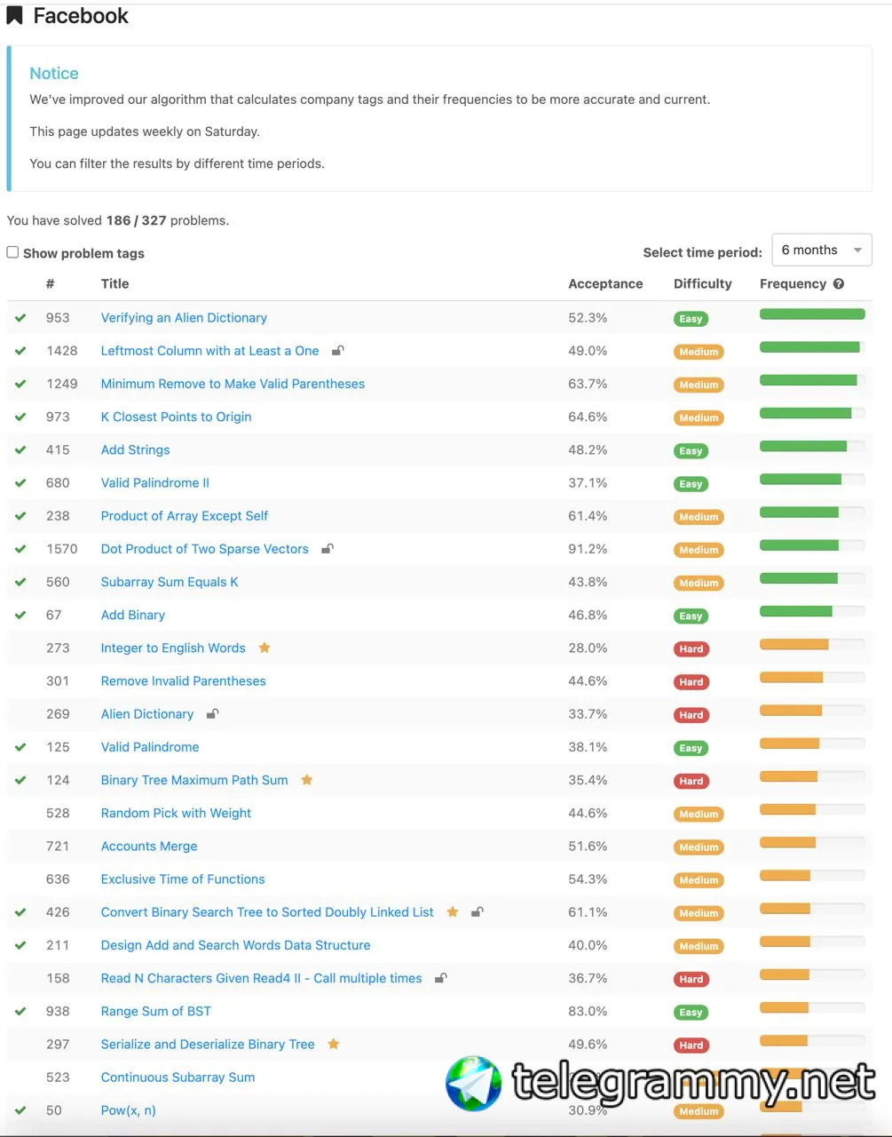Open the Verifying an Alien Dictionary problem
This screenshot has width=892, height=1137.
coord(184,317)
